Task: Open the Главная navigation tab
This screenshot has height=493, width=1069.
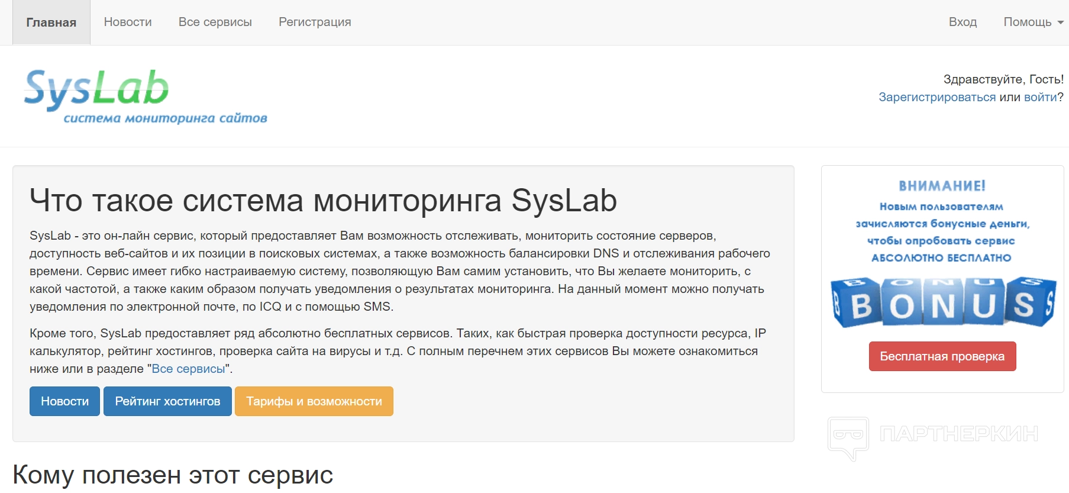Action: pyautogui.click(x=51, y=22)
